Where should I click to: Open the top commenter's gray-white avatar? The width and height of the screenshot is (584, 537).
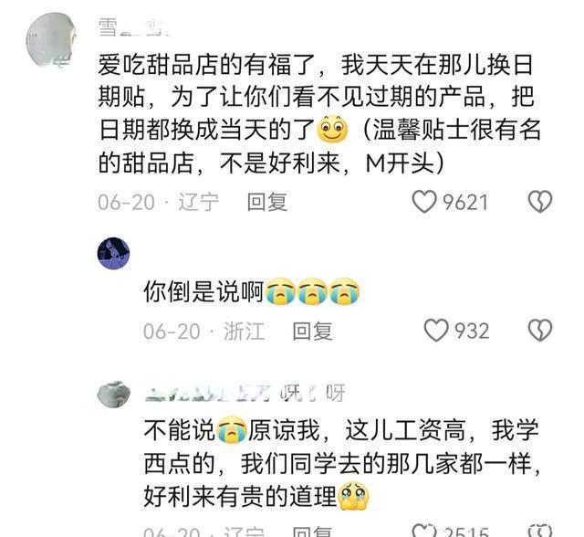click(x=51, y=40)
